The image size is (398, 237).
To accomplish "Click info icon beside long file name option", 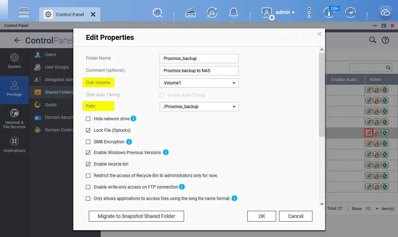I will (234, 198).
